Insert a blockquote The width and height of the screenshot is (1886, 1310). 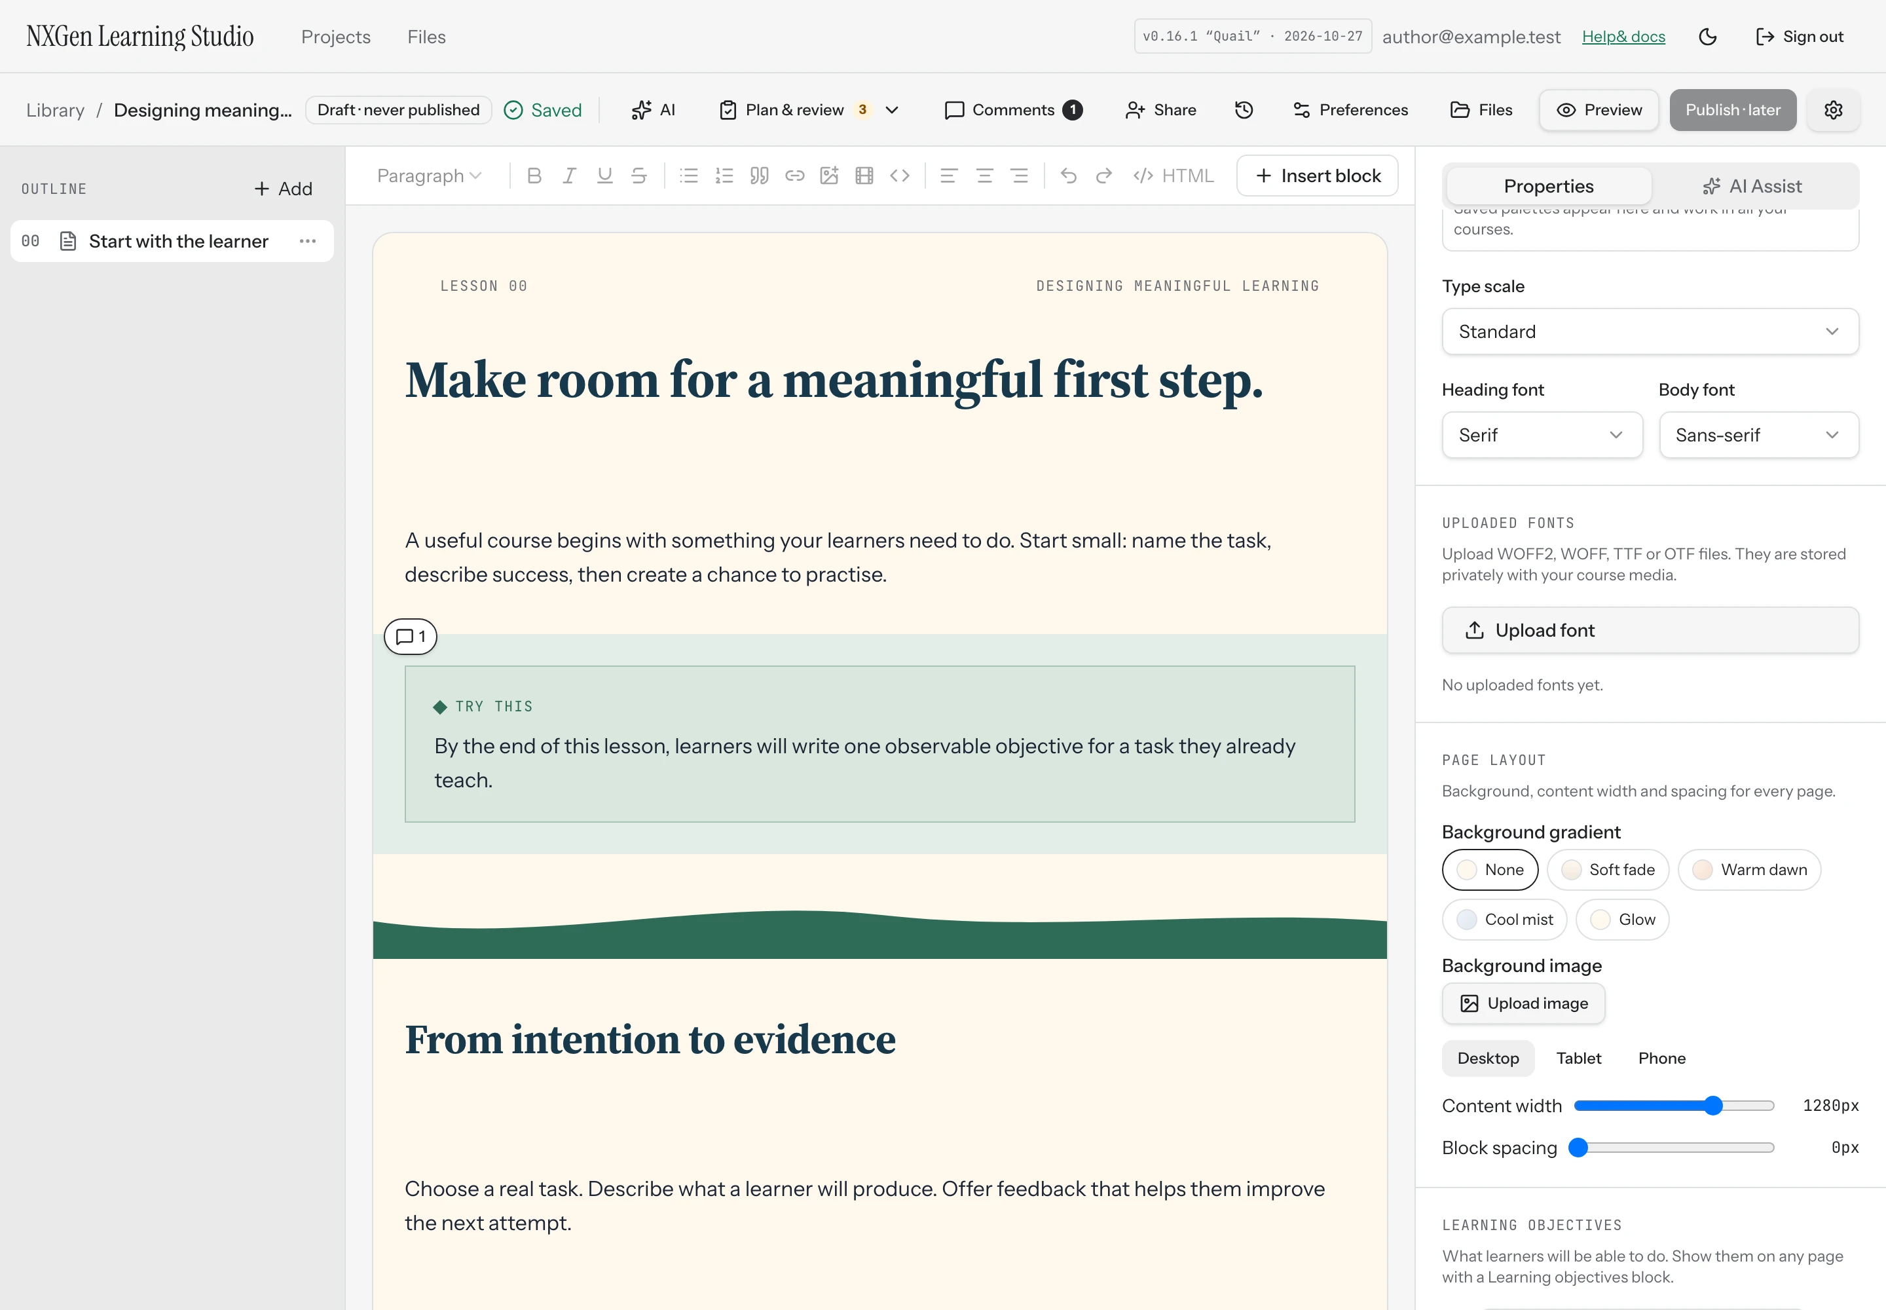coord(759,176)
